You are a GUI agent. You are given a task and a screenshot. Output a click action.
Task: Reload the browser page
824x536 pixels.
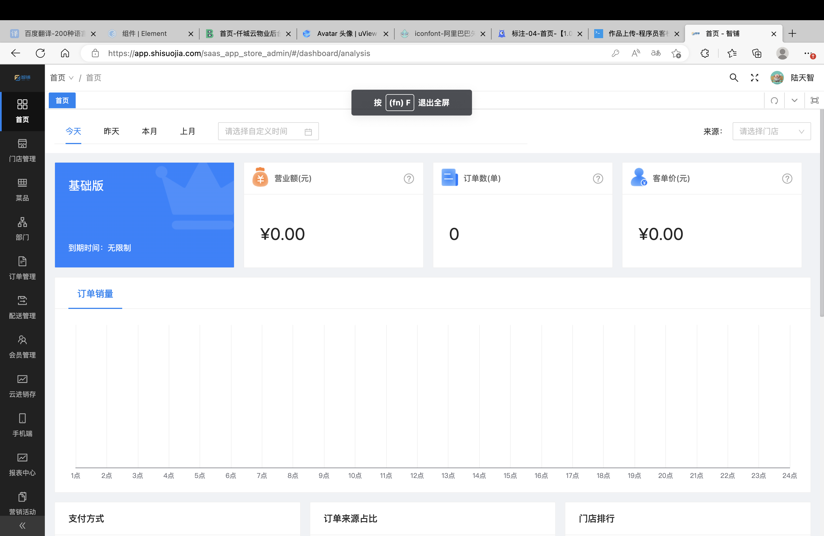click(41, 53)
